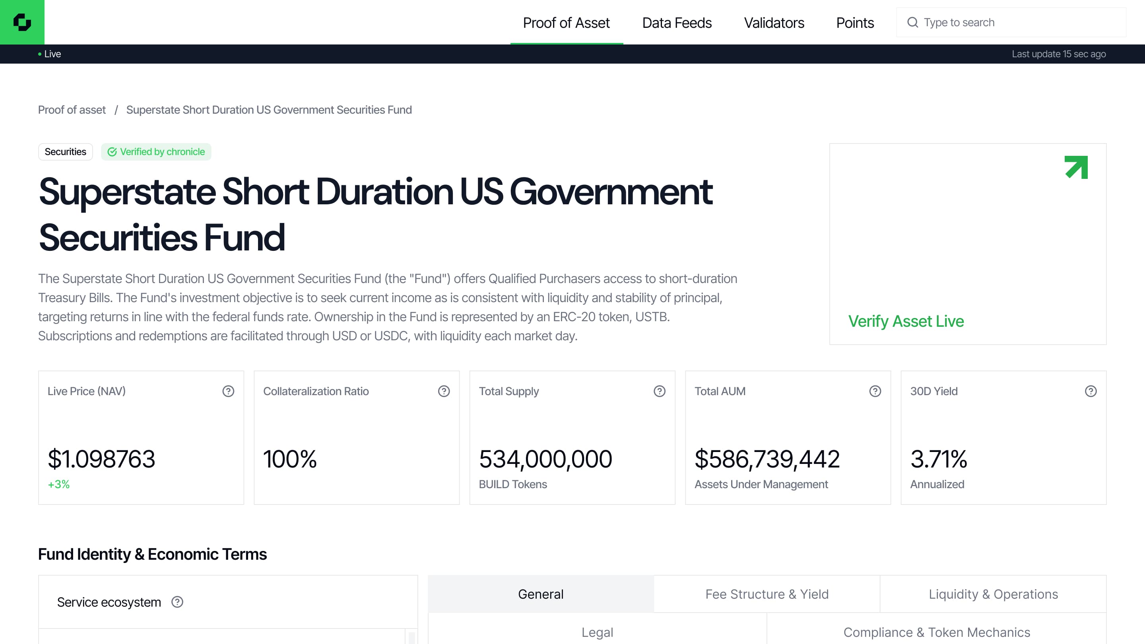The image size is (1145, 644).
Task: Open the Validators page
Action: [x=774, y=23]
